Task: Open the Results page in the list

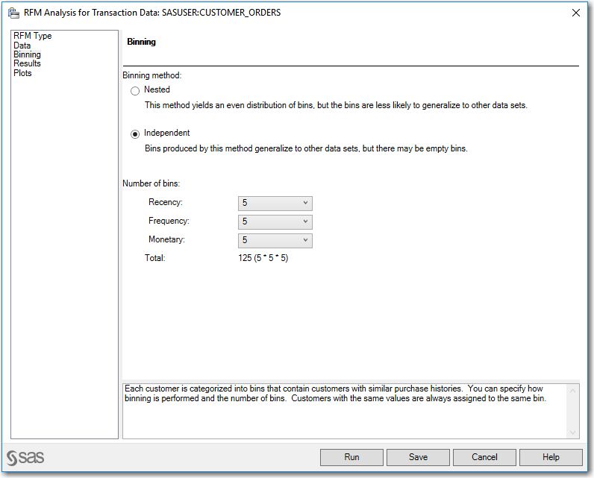Action: click(27, 63)
